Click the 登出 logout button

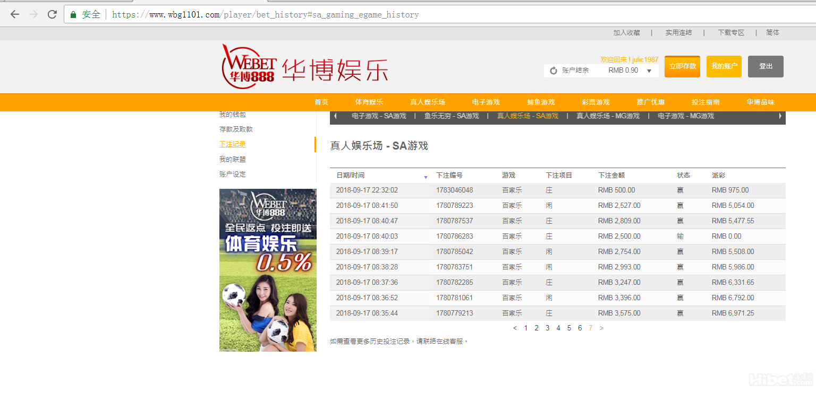click(x=766, y=66)
